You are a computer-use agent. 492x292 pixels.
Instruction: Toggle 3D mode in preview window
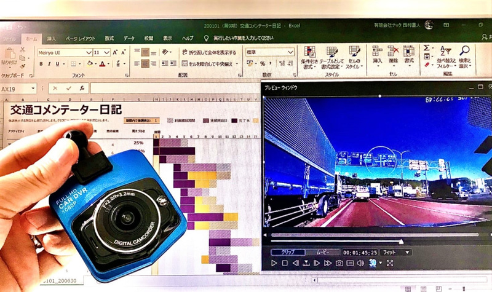pyautogui.click(x=372, y=263)
